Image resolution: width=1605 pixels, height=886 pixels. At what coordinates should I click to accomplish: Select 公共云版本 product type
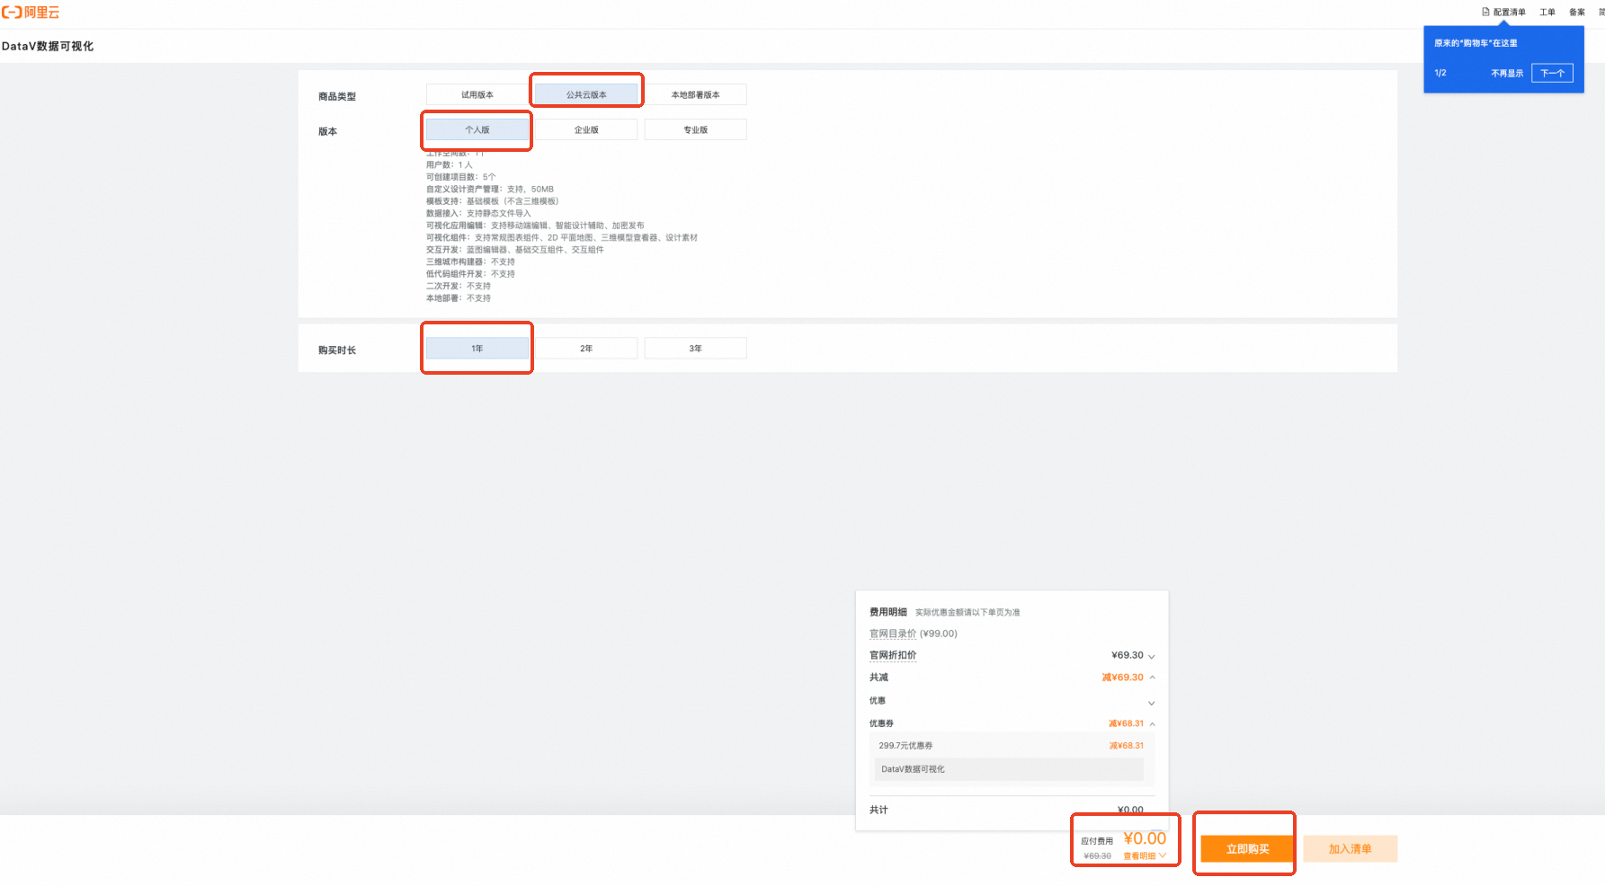(586, 94)
